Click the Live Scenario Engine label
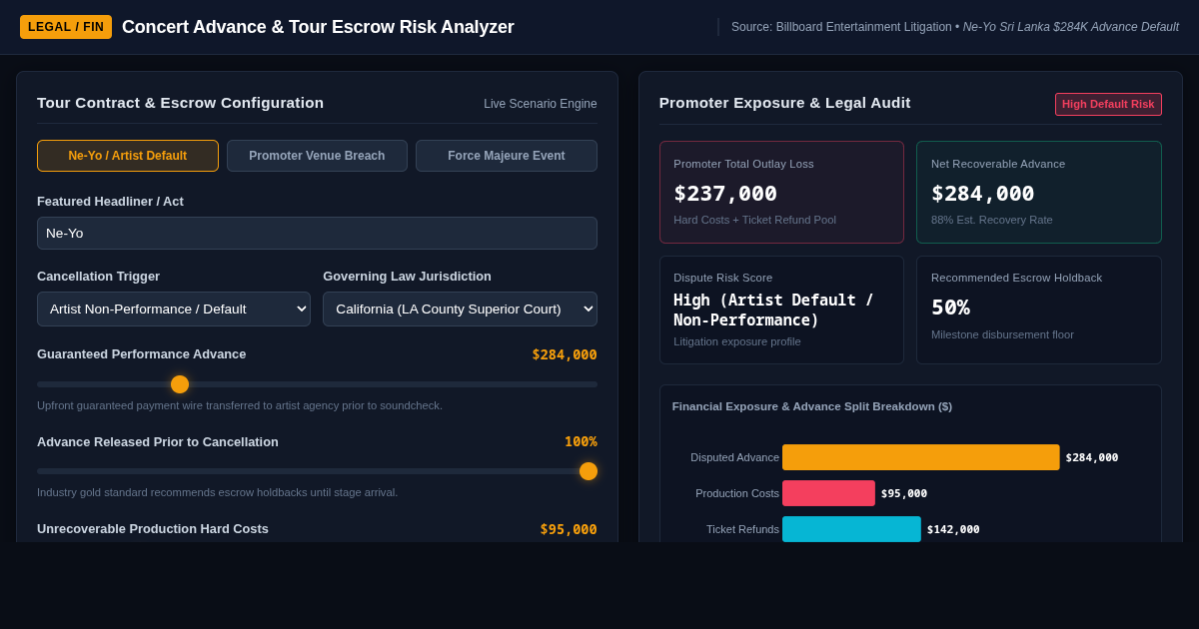 point(541,104)
